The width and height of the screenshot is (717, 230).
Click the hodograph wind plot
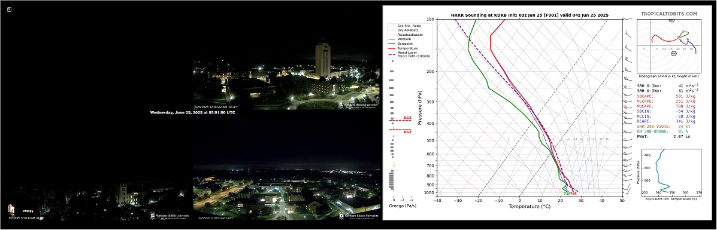tap(668, 47)
